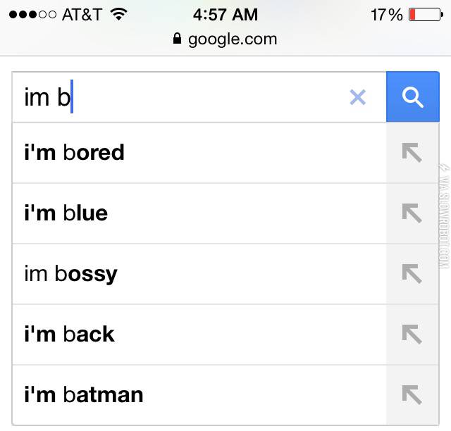Tap the arrow icon next to "i'm batman"
Image resolution: width=451 pixels, height=431 pixels.
click(412, 395)
